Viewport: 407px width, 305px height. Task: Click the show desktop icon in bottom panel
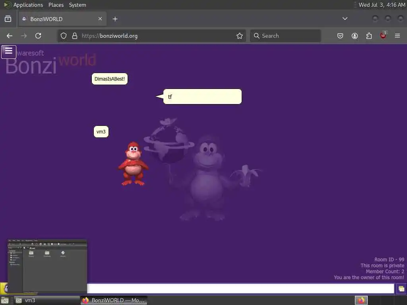5,301
